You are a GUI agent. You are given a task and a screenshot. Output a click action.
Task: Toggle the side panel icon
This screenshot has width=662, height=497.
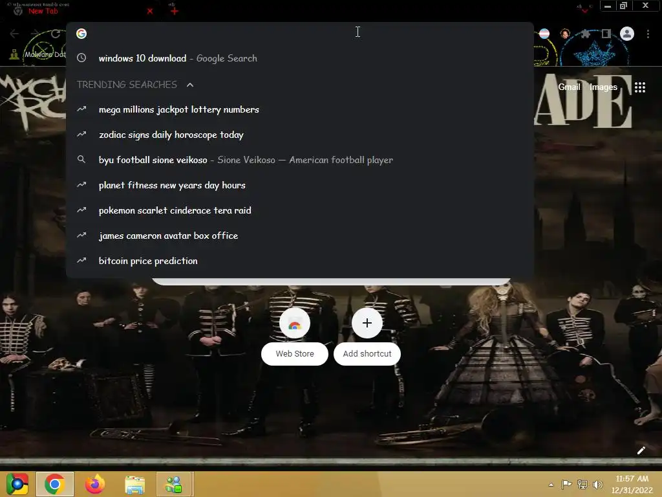[x=606, y=34]
